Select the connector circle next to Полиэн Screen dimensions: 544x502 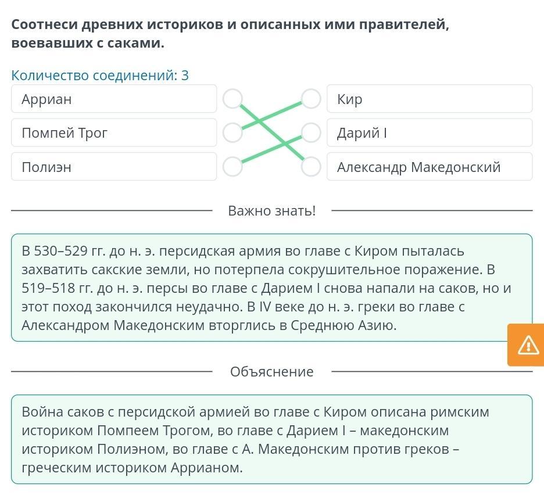pos(232,166)
